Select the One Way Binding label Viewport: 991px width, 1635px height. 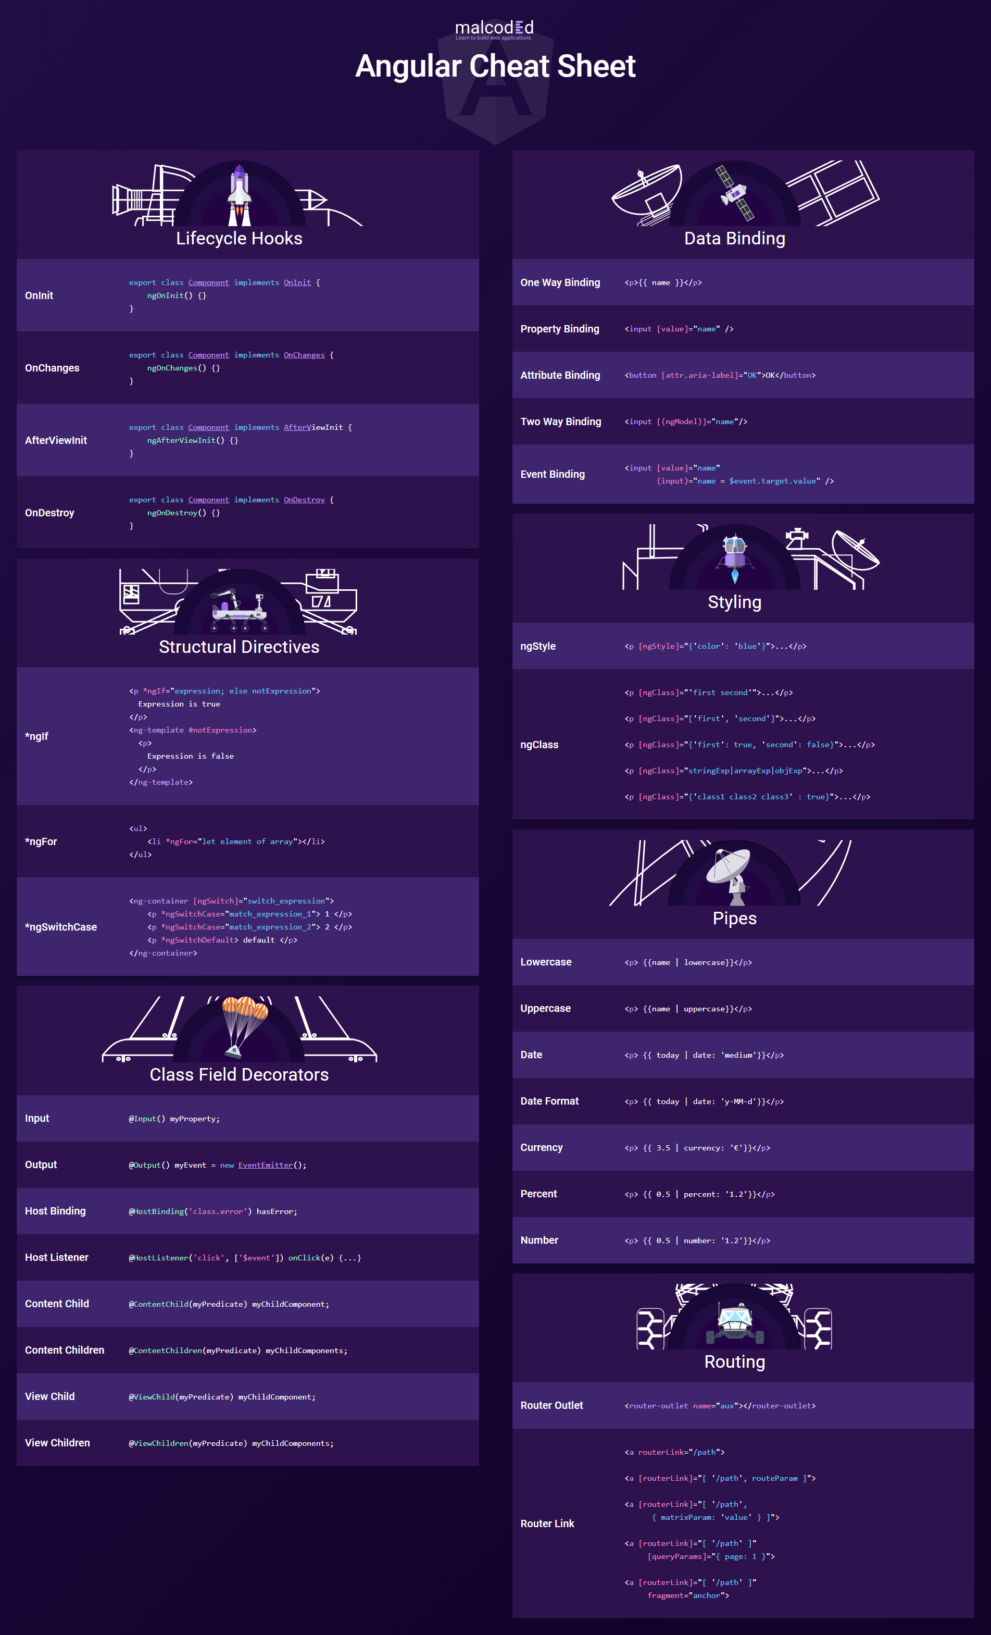pyautogui.click(x=560, y=283)
